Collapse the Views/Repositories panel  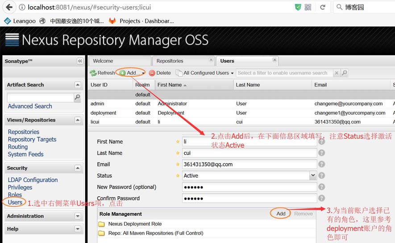[x=78, y=120]
